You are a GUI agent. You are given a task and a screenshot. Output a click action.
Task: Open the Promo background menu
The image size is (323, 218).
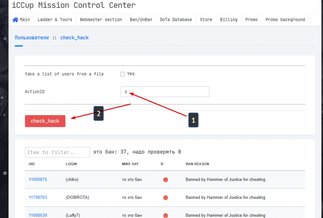[285, 20]
